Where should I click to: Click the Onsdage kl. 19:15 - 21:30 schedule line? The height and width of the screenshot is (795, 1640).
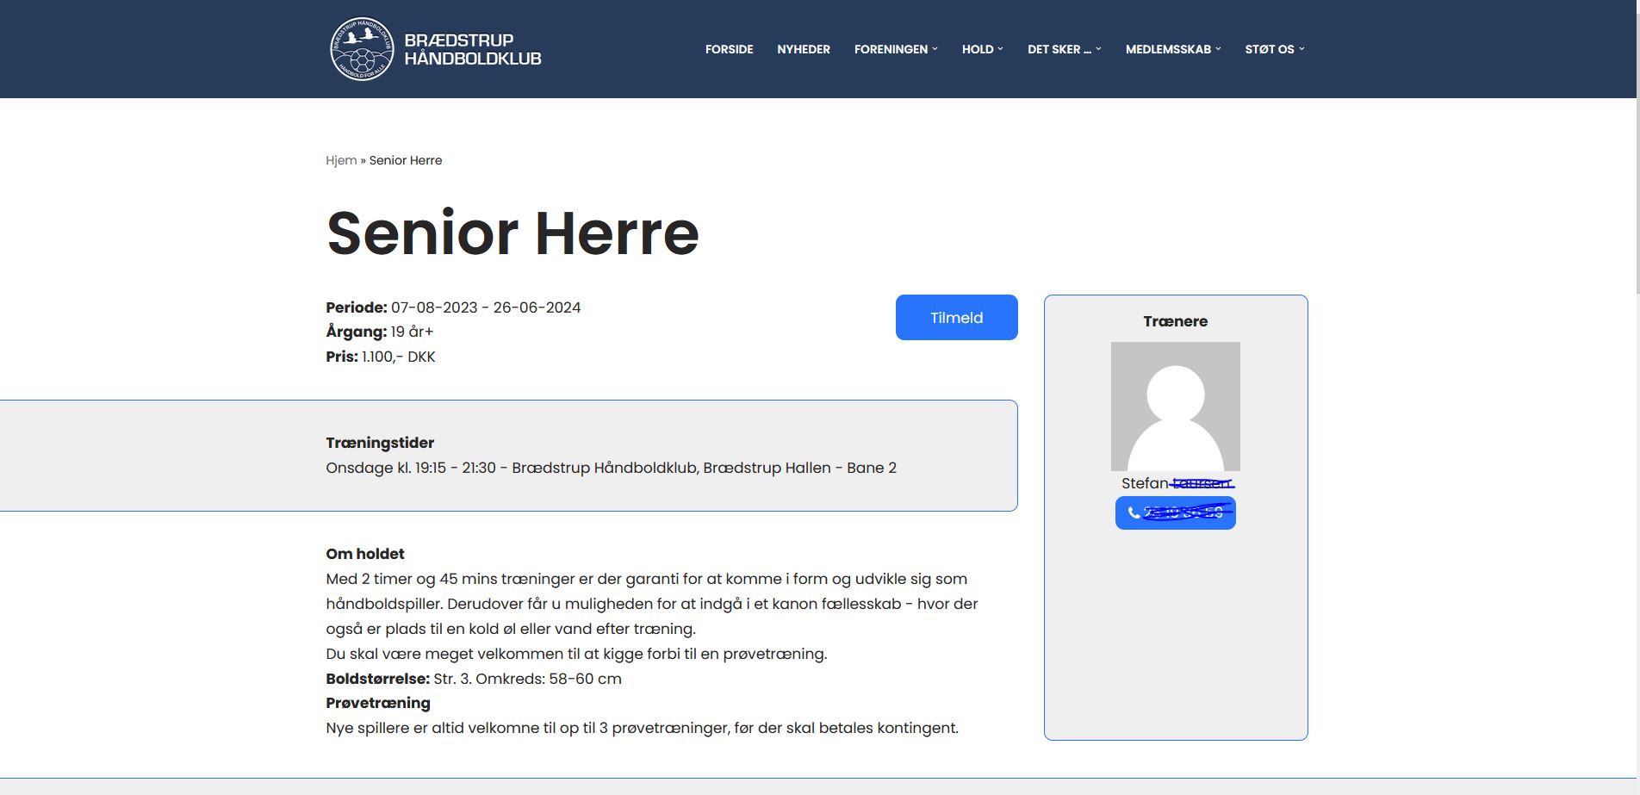click(612, 468)
